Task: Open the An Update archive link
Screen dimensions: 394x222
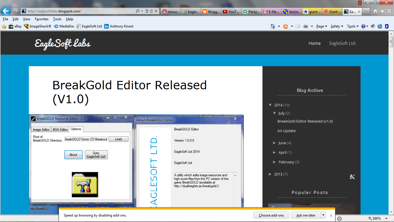Action: click(x=286, y=131)
